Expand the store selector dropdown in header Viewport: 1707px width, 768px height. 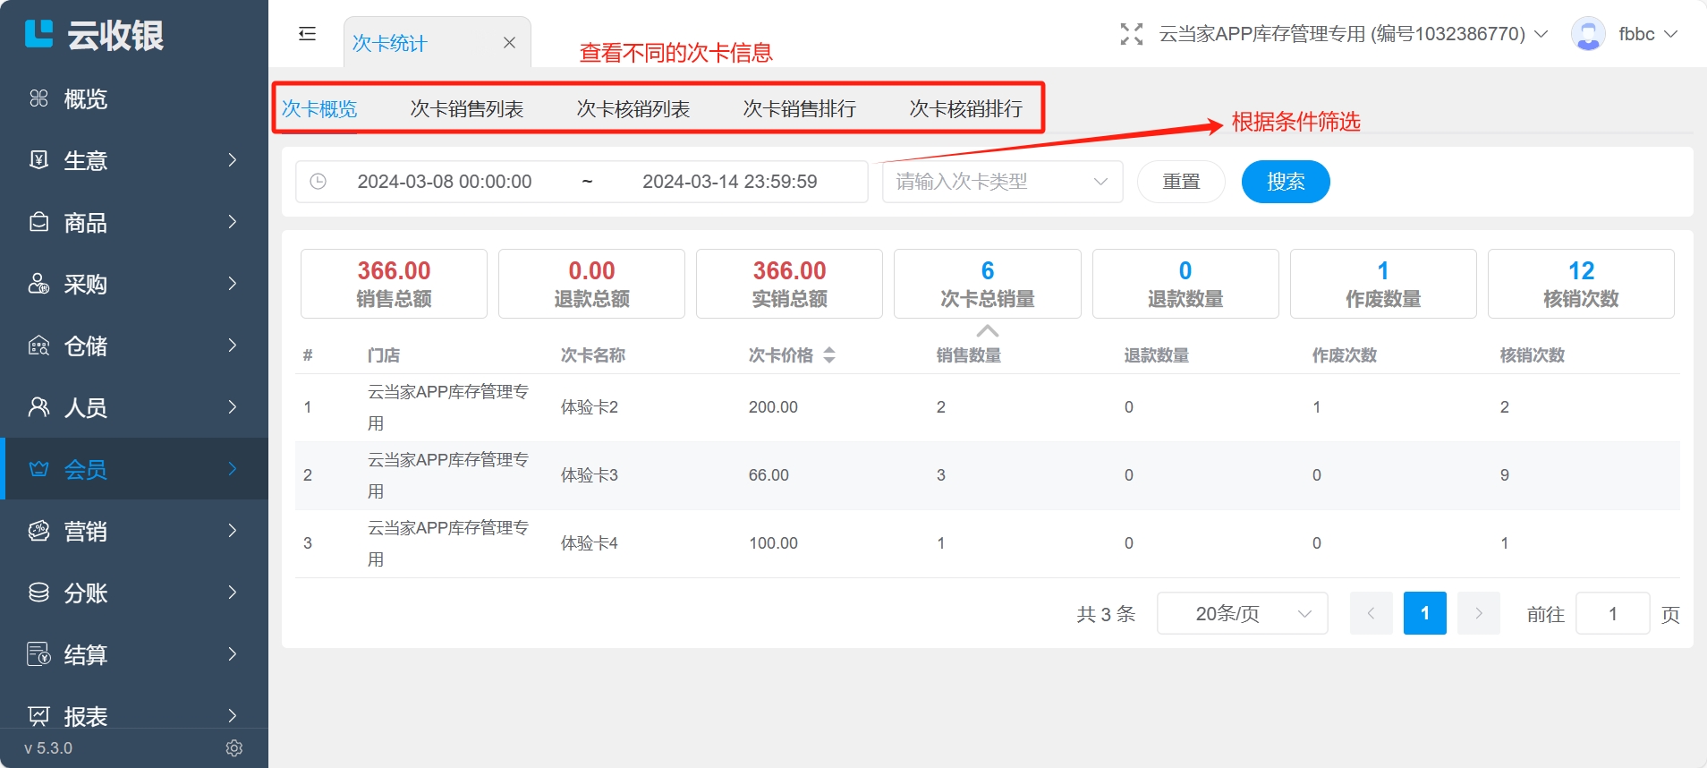point(1541,34)
